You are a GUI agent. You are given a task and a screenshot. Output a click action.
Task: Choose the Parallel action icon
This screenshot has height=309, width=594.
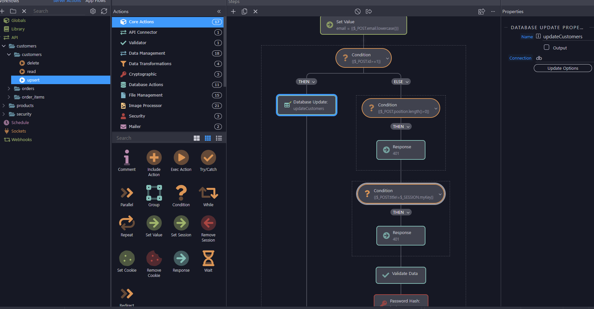click(127, 193)
